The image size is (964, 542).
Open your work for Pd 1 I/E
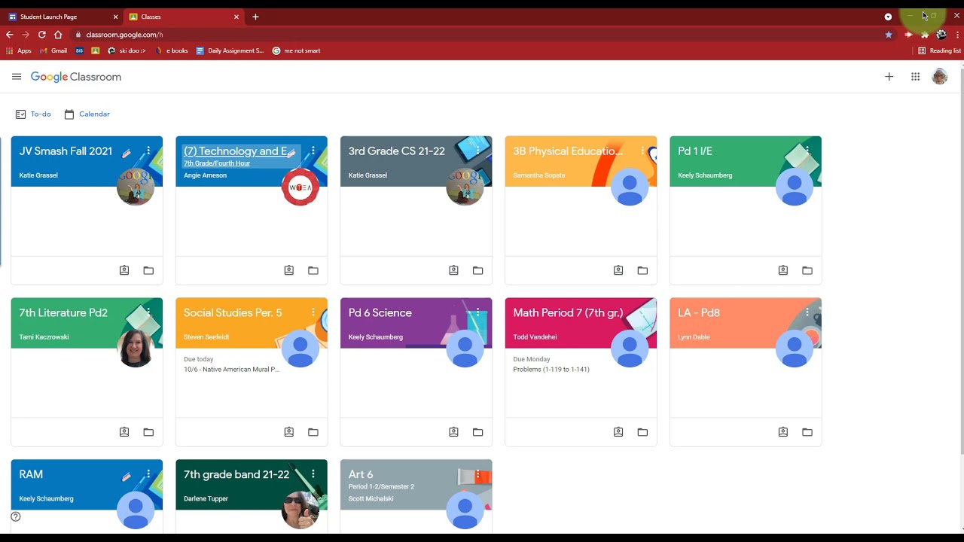pyautogui.click(x=782, y=270)
